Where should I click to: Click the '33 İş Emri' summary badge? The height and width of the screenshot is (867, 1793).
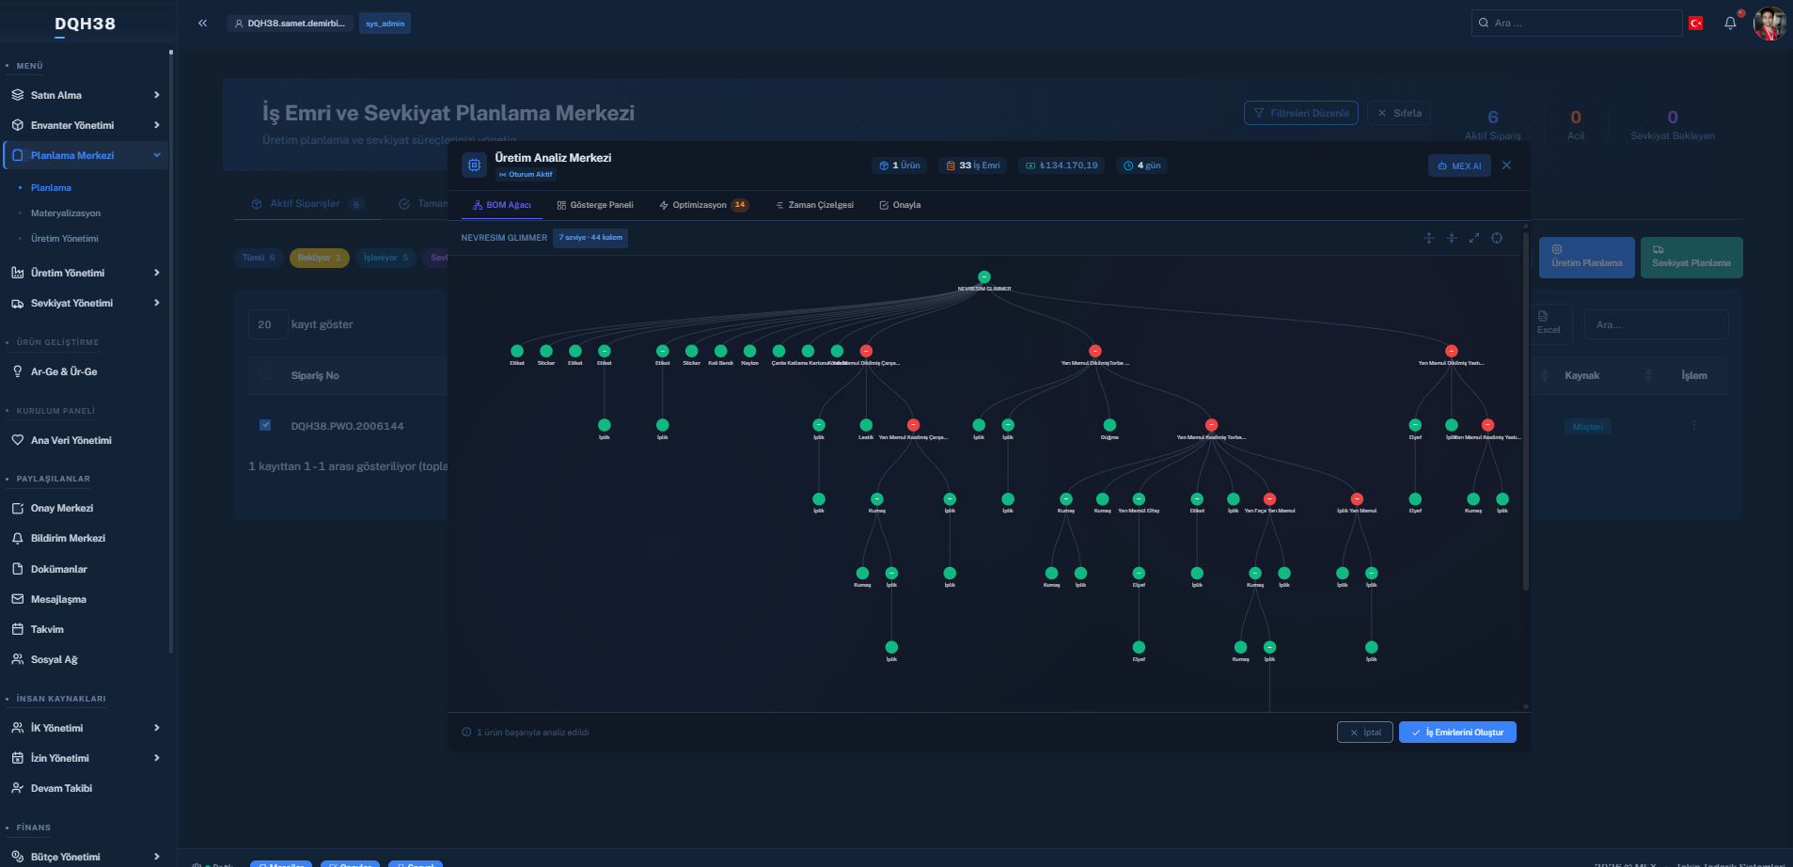click(x=973, y=166)
